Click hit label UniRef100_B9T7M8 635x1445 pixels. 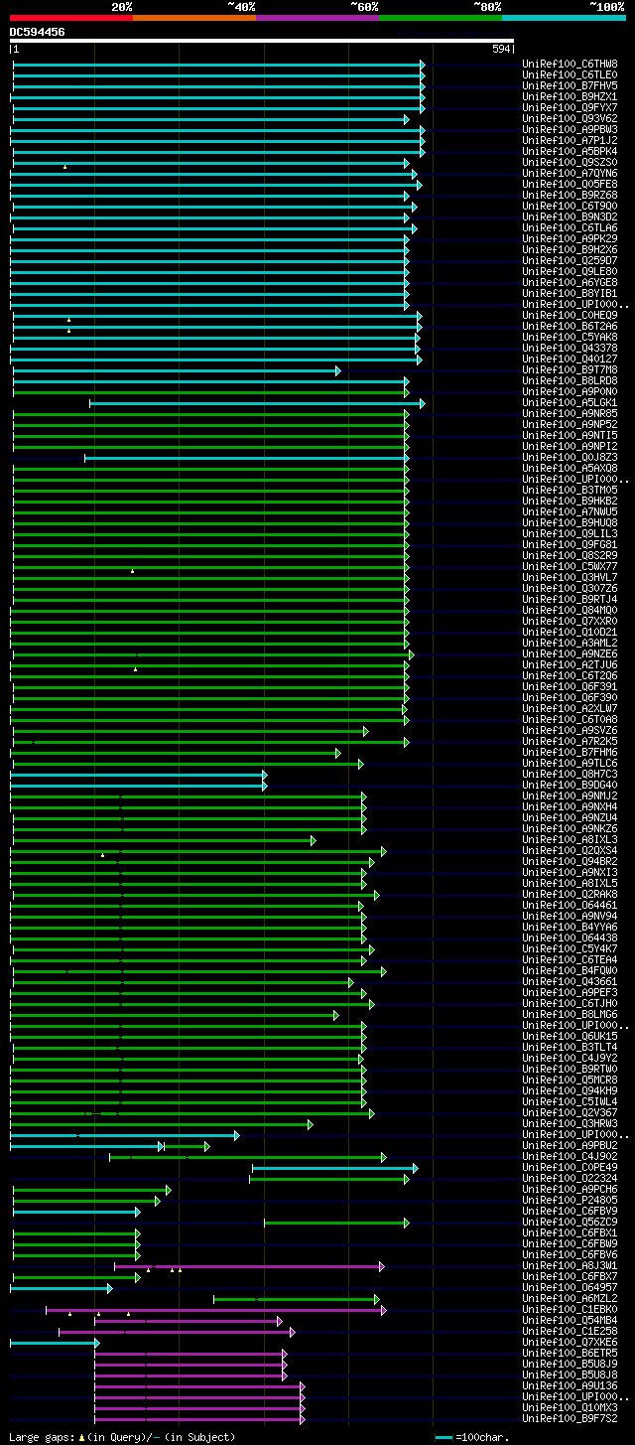pos(570,369)
